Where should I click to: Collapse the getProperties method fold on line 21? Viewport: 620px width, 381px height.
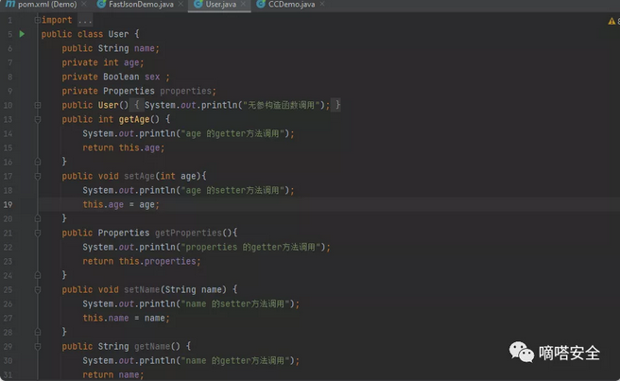click(x=38, y=233)
